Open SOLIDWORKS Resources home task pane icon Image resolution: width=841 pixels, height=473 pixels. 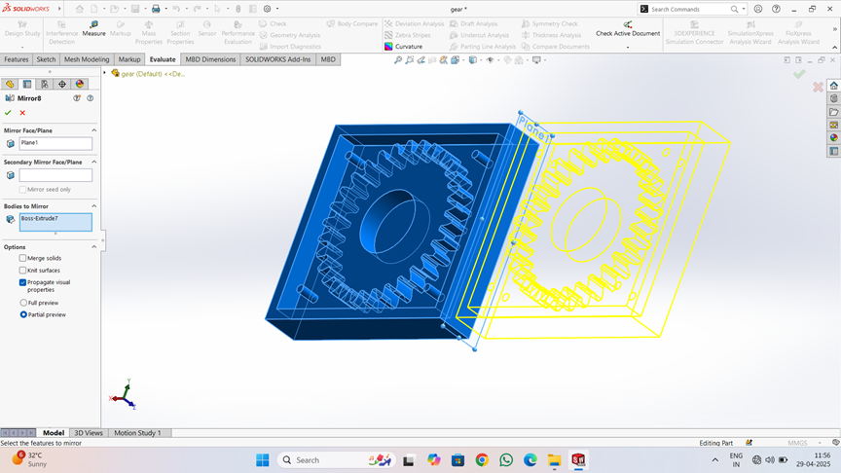pos(833,86)
